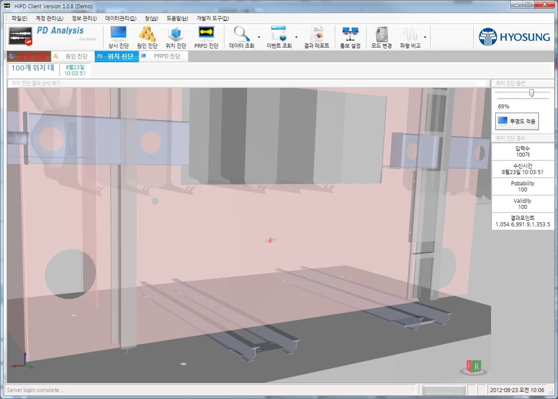Click the Validity 100 result cell
The width and height of the screenshot is (558, 399).
tap(523, 204)
